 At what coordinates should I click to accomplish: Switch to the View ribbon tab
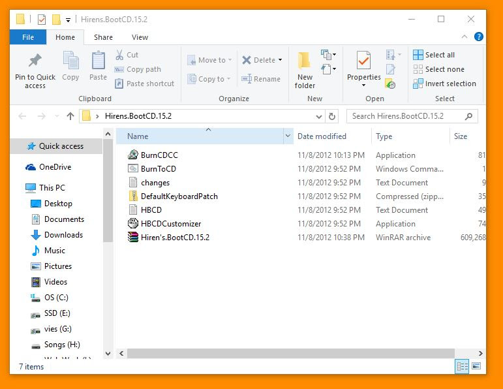coord(140,37)
